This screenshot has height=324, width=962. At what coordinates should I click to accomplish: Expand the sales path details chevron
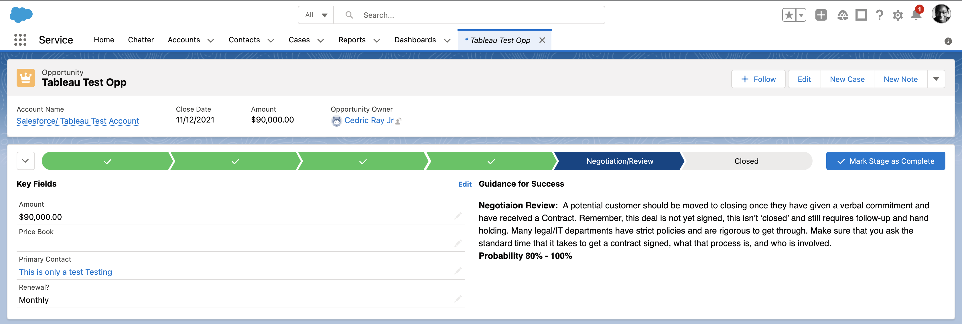click(x=25, y=161)
